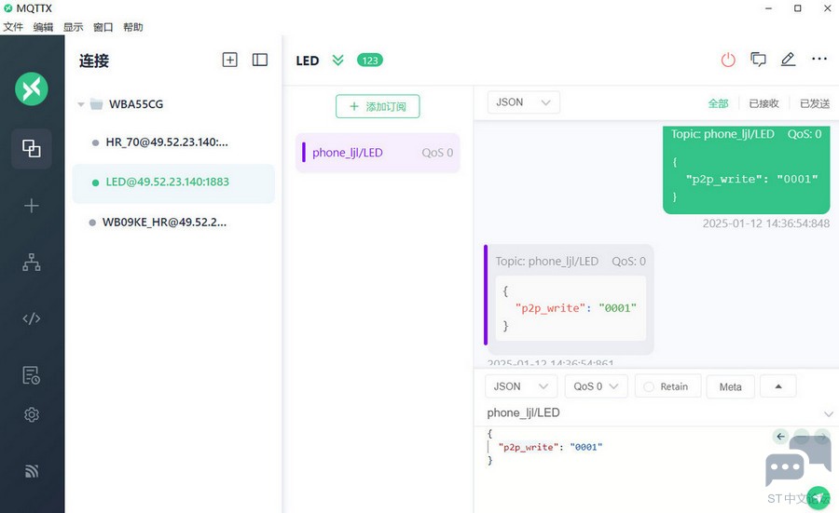Image resolution: width=839 pixels, height=513 pixels.
Task: Toggle the Retain option
Action: pos(667,386)
